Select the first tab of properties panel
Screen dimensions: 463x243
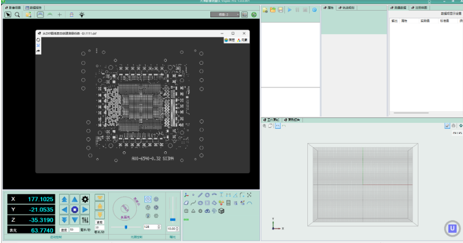point(329,8)
